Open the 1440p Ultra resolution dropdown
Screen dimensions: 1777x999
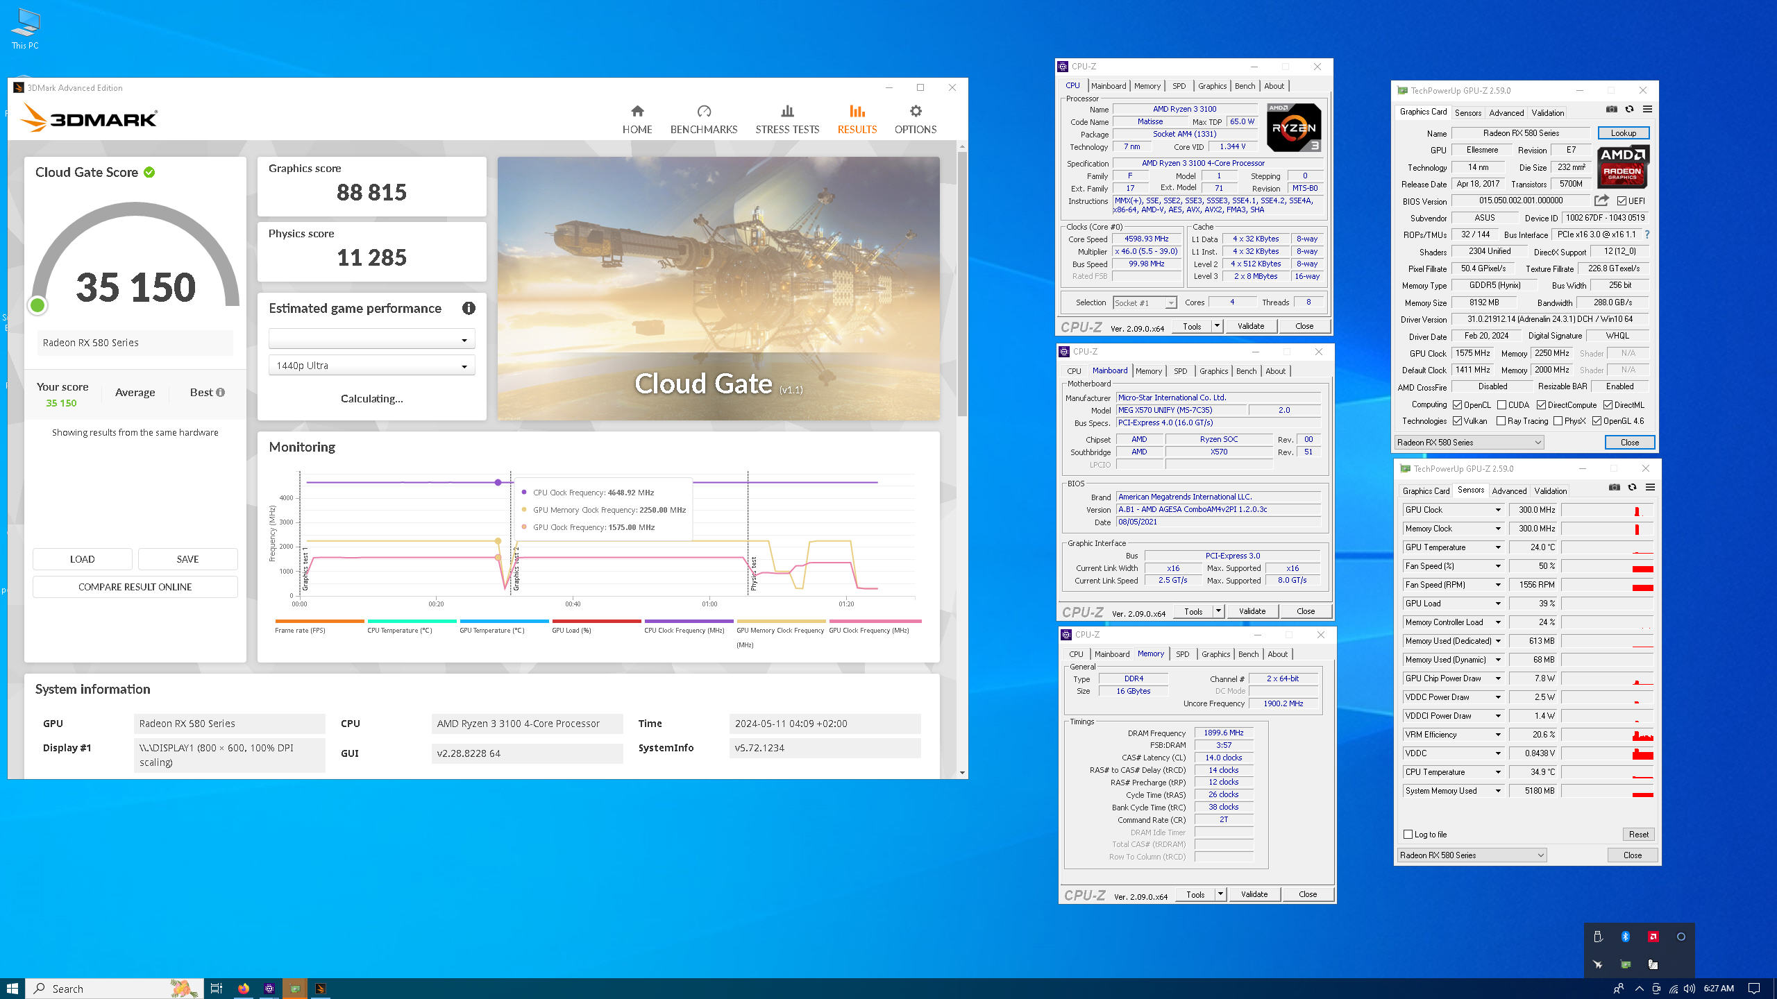click(x=371, y=366)
